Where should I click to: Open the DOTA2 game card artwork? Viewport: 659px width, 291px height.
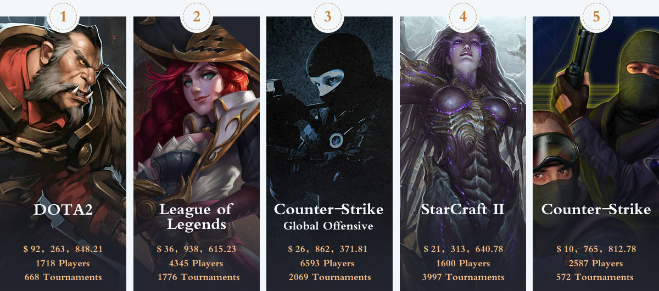click(63, 110)
